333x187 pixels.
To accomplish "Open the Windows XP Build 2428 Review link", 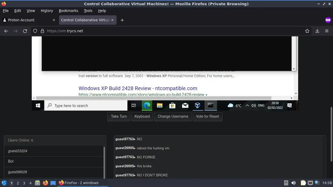I will pos(138,88).
